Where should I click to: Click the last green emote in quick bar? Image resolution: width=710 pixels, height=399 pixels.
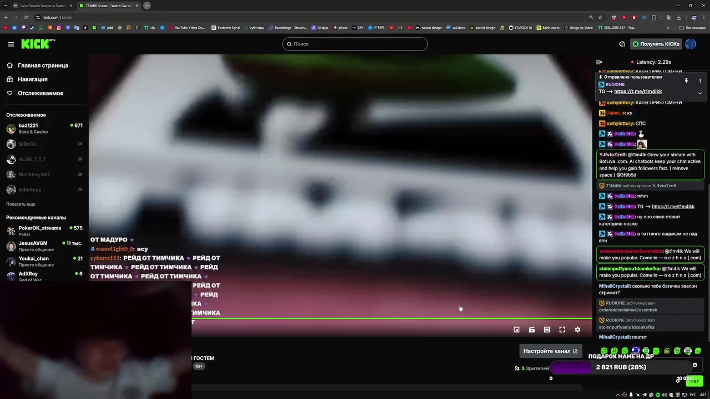(x=698, y=351)
